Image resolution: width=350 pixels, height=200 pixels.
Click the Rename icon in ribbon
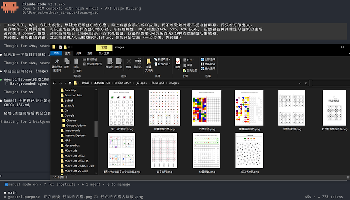tap(137, 61)
